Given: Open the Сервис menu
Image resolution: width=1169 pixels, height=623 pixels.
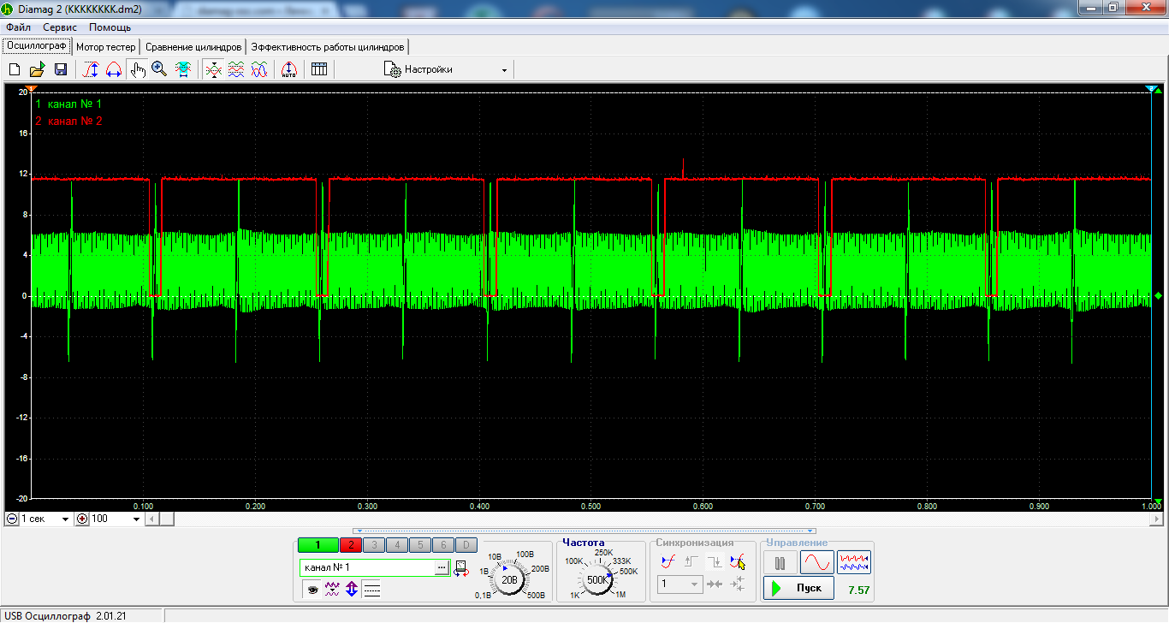Looking at the screenshot, I should click(60, 27).
